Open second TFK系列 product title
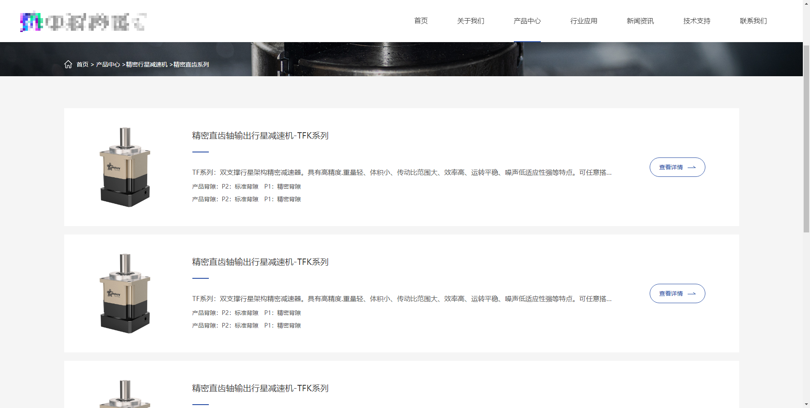The width and height of the screenshot is (810, 408). [x=260, y=262]
